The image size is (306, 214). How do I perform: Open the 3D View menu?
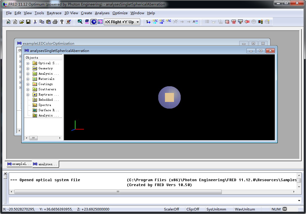coord(71,13)
